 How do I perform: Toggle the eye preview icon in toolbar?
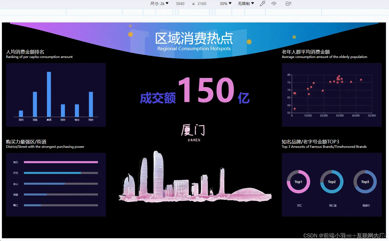pos(274,4)
